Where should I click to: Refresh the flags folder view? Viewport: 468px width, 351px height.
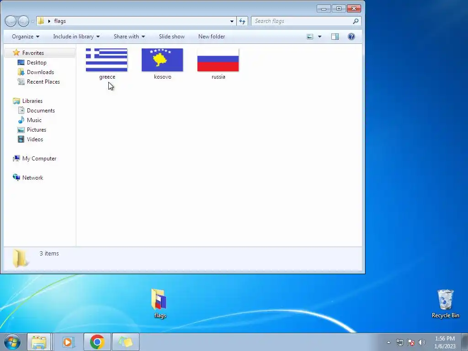coord(242,21)
